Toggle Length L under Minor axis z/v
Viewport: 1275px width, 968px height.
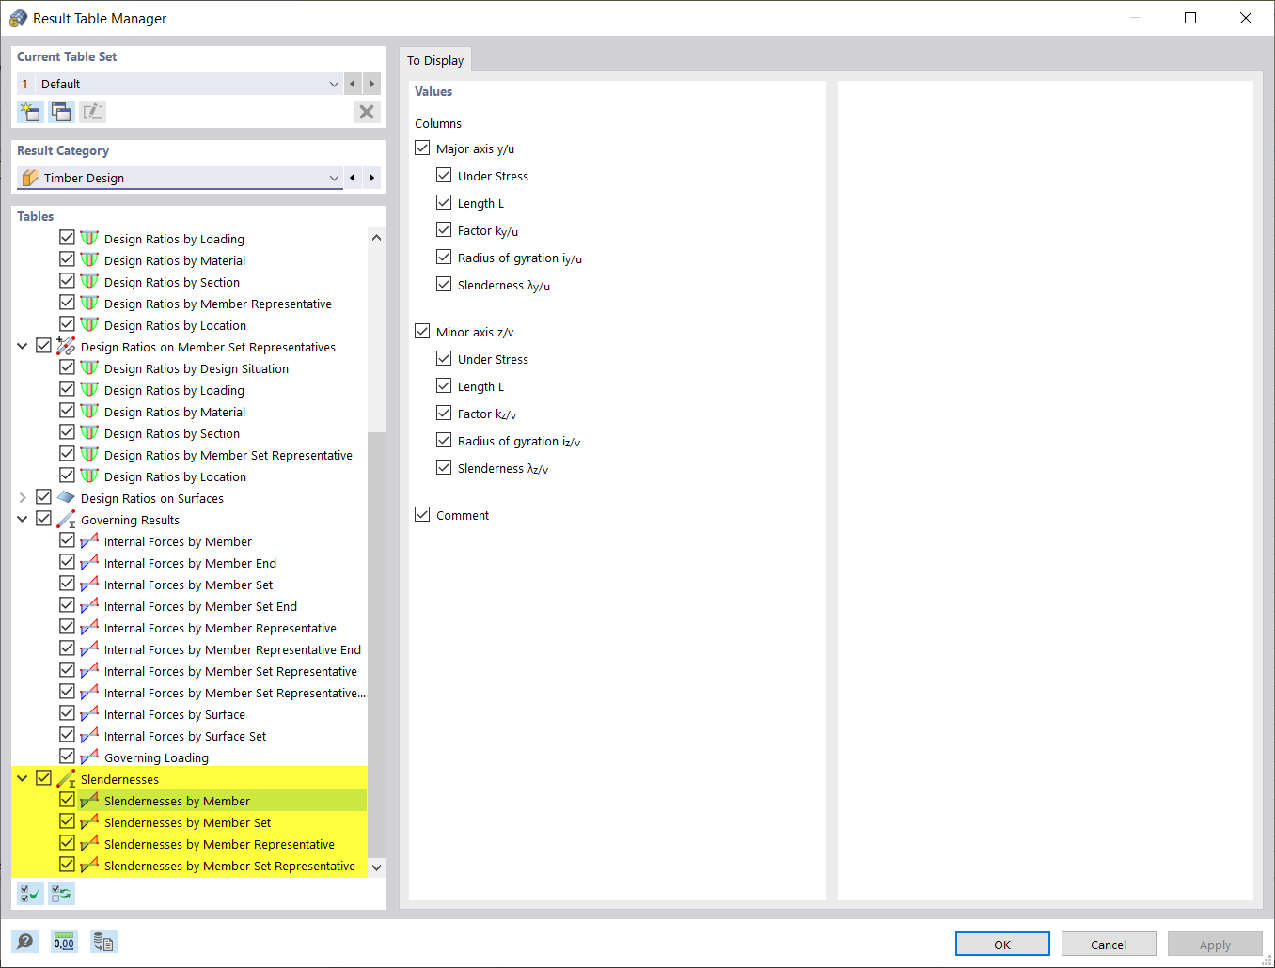(x=444, y=385)
